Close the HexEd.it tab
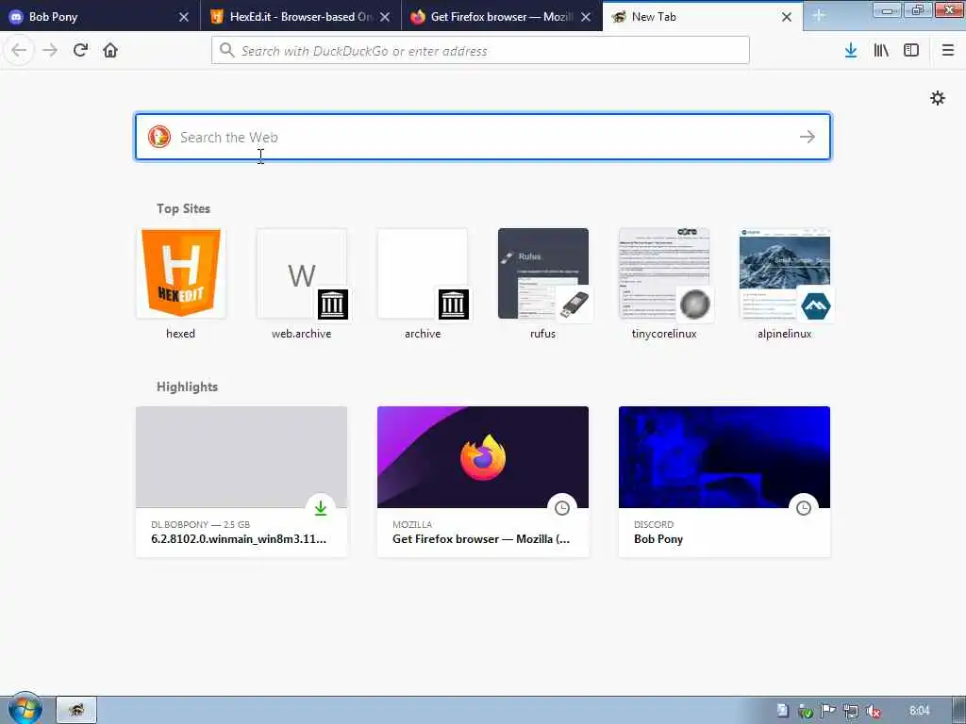The height and width of the screenshot is (724, 966). pos(385,17)
